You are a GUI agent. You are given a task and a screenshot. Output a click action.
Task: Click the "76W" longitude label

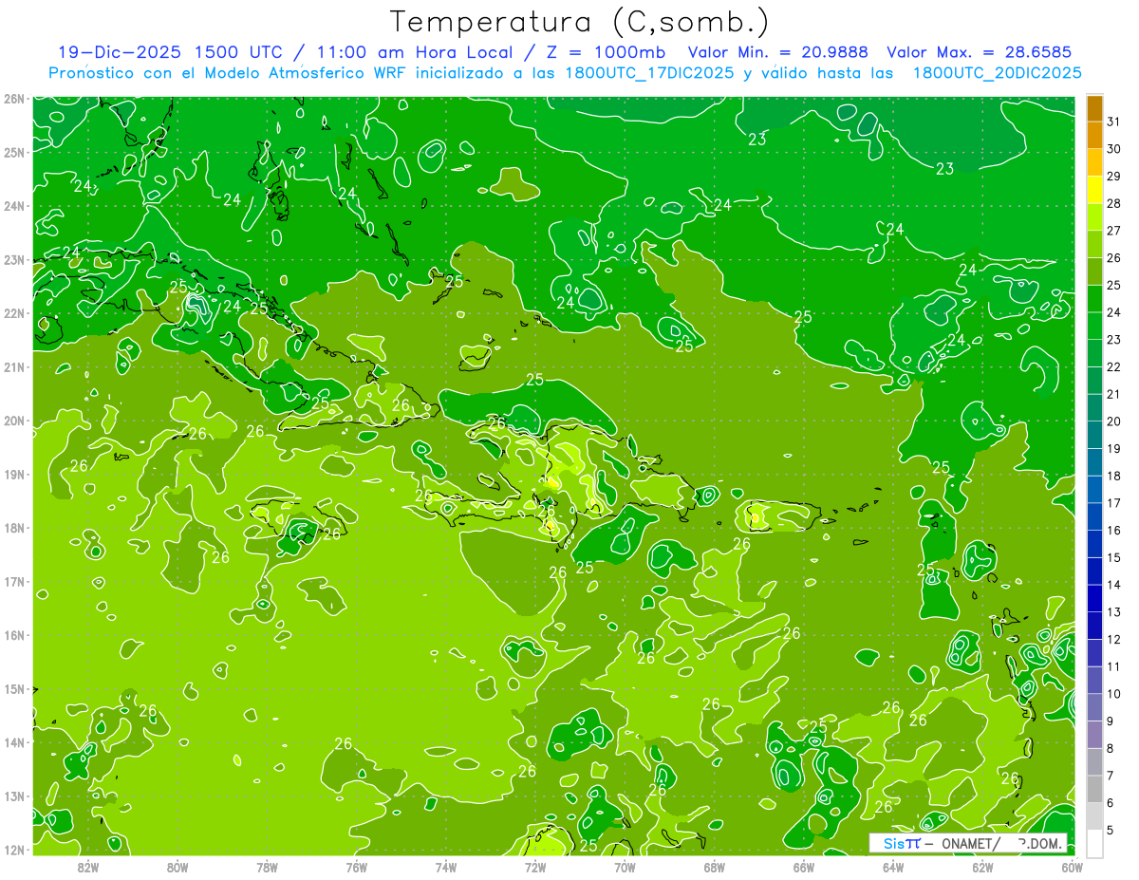point(357,866)
